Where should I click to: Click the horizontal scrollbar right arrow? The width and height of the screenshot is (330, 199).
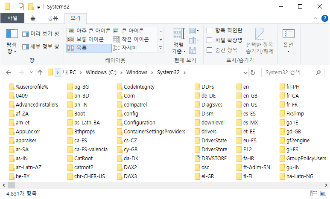tap(326, 185)
